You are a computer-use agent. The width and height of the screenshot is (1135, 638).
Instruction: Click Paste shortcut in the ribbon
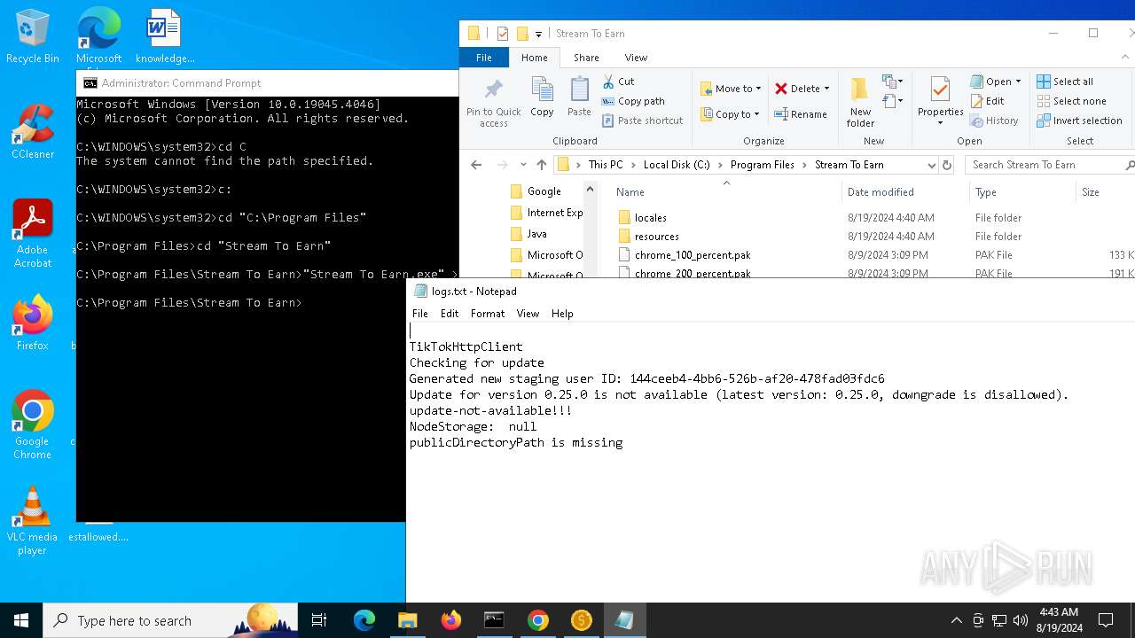[642, 121]
